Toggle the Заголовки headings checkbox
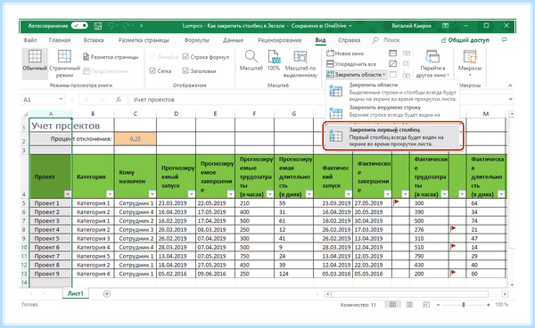 click(185, 71)
